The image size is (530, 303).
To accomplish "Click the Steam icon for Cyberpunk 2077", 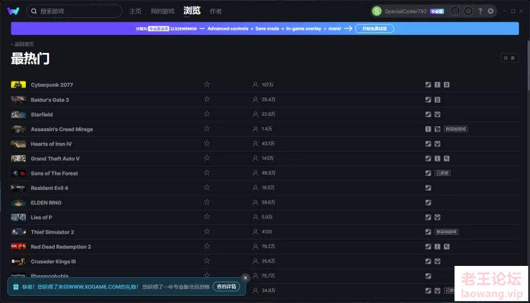I will coord(428,85).
